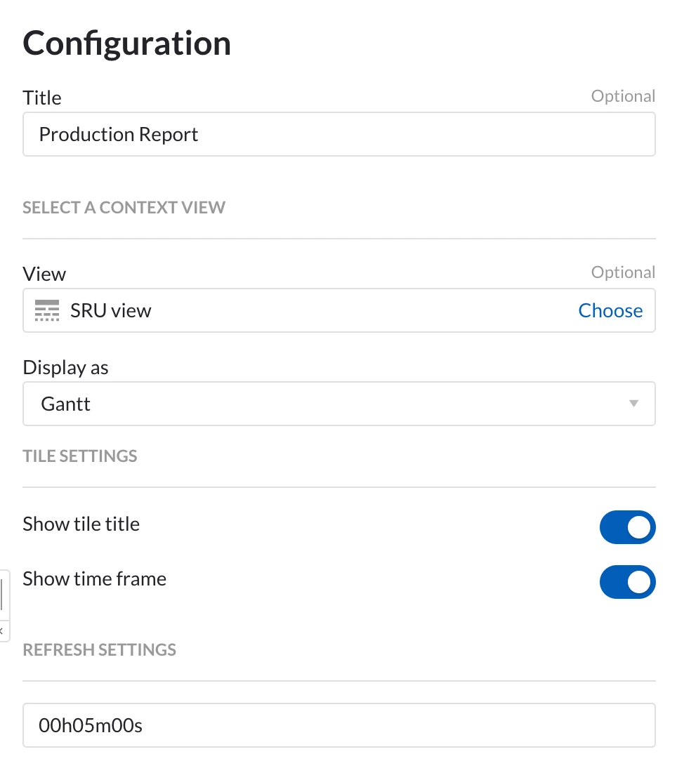This screenshot has height=761, width=677.
Task: Click Choose to pick a view
Action: coord(610,310)
